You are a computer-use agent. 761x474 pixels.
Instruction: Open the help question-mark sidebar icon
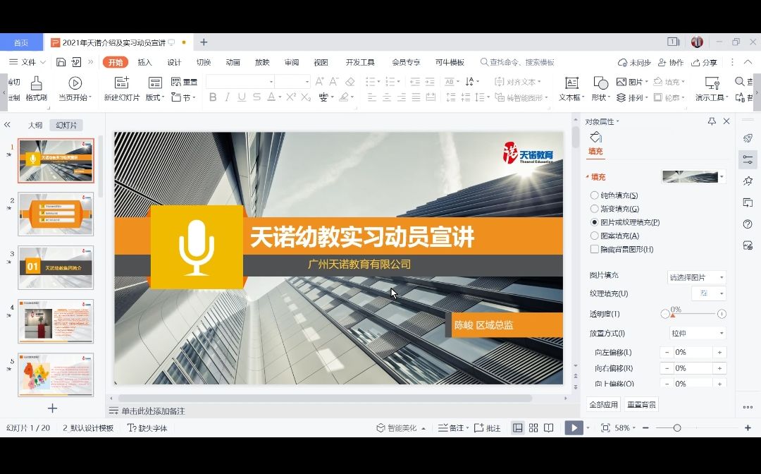[748, 224]
